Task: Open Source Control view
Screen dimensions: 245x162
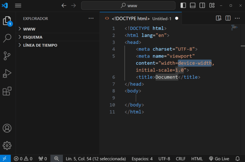Action: coord(7,56)
